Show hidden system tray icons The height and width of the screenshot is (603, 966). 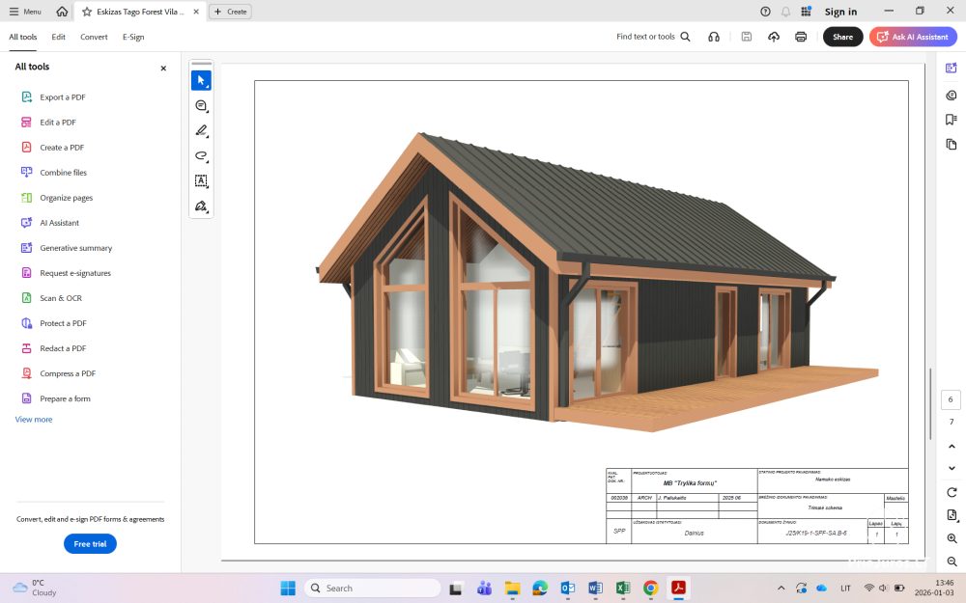tap(781, 588)
